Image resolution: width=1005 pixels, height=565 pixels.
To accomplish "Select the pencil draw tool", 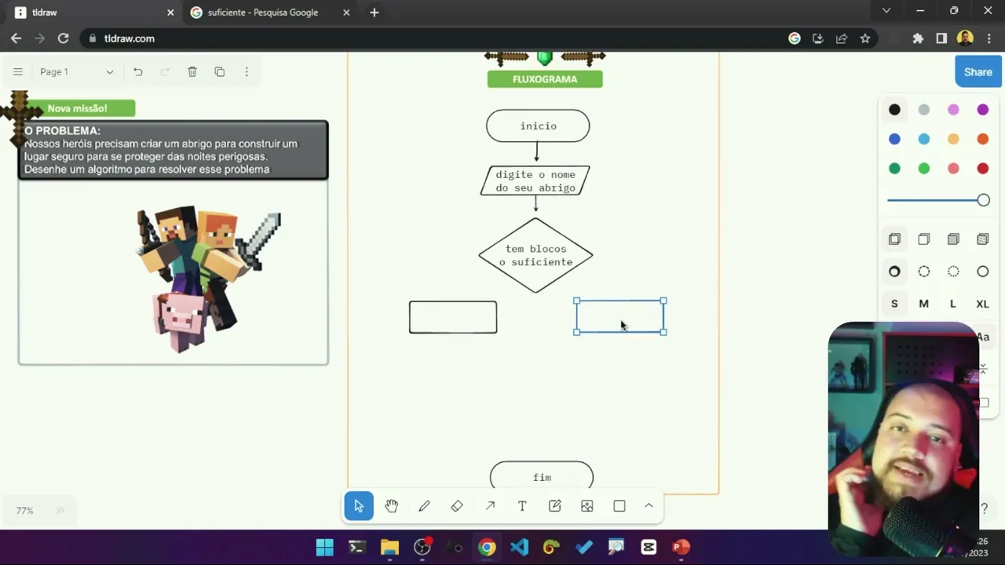I will (x=424, y=506).
